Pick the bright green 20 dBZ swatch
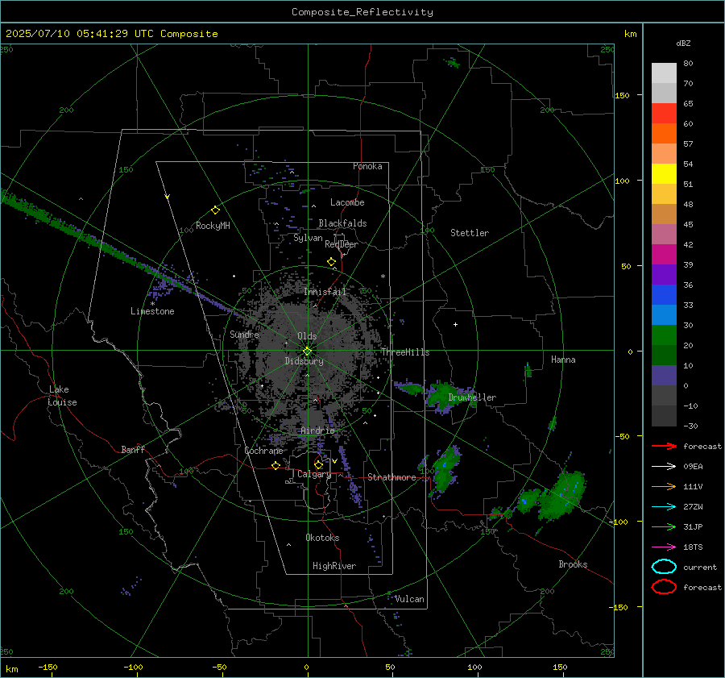Viewport: 725px width, 678px height. coord(664,335)
